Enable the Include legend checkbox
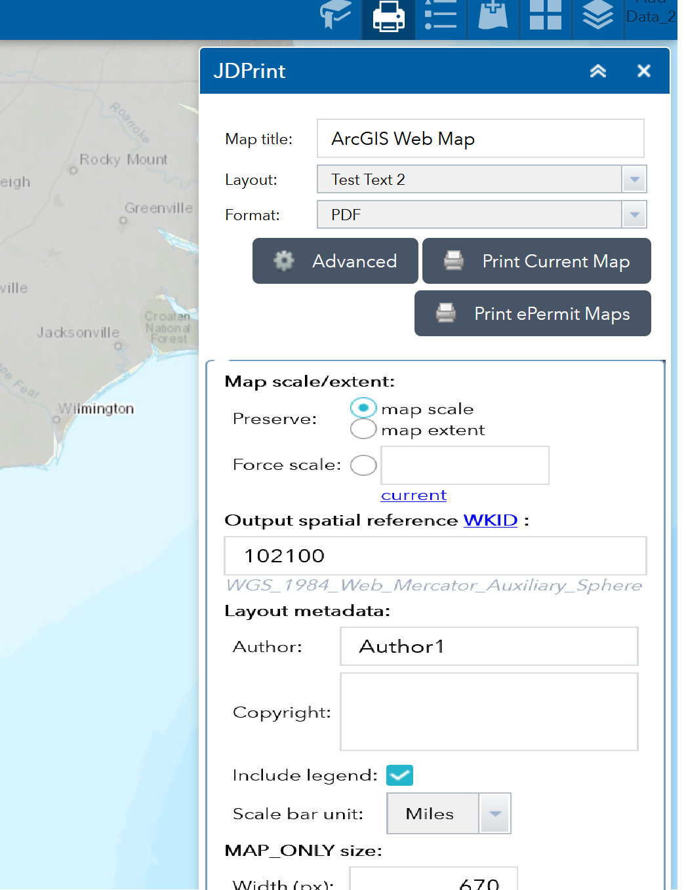The image size is (686, 890). [399, 775]
